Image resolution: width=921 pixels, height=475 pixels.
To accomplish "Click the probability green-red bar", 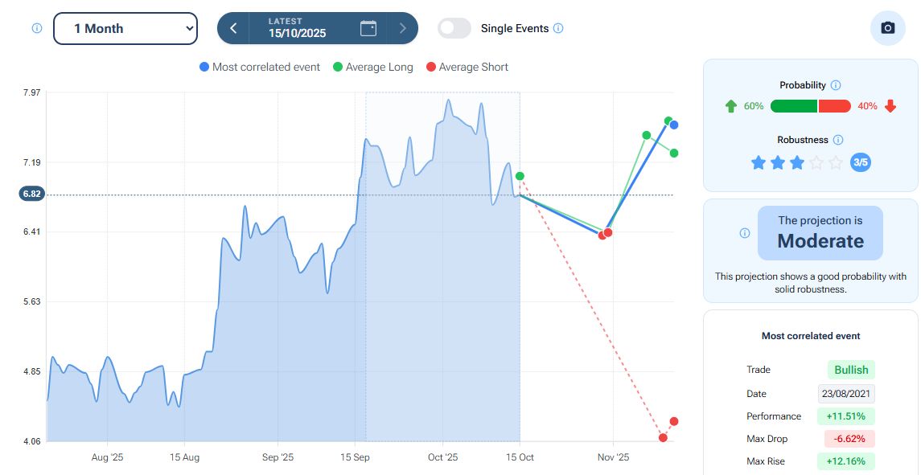I will (810, 106).
